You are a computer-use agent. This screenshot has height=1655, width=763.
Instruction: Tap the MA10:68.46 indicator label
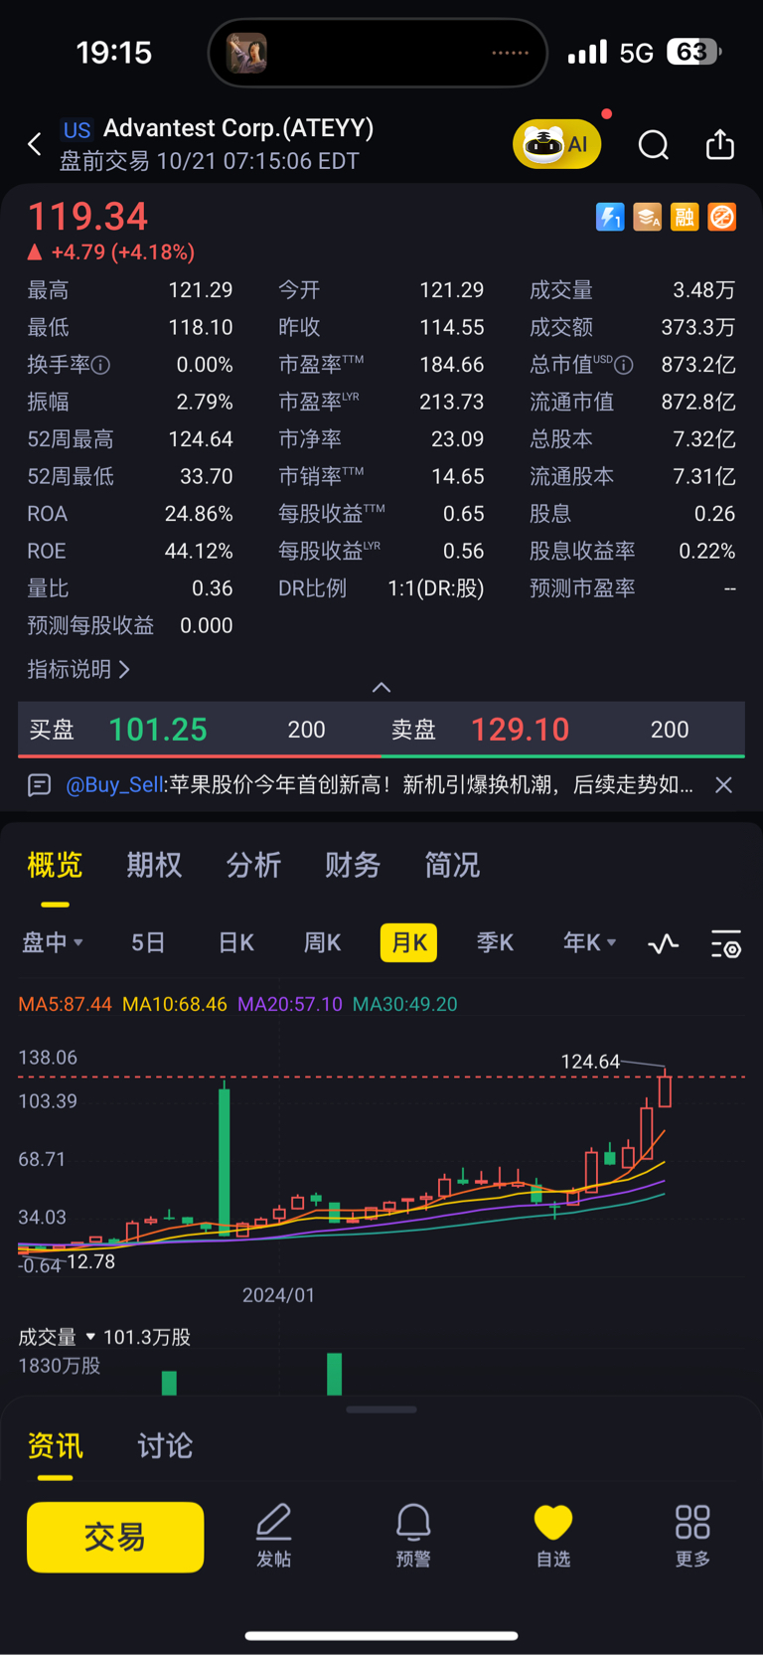click(x=175, y=1004)
